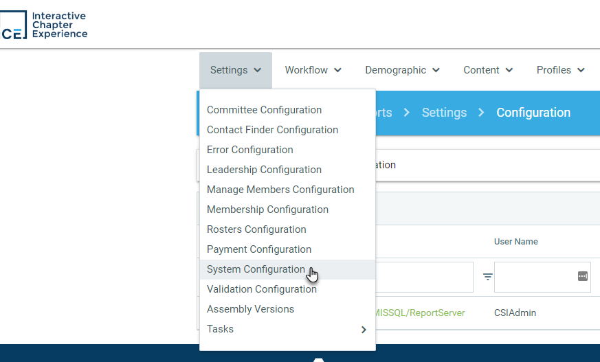Select Committee Configuration menu item
The image size is (600, 362).
tap(264, 110)
